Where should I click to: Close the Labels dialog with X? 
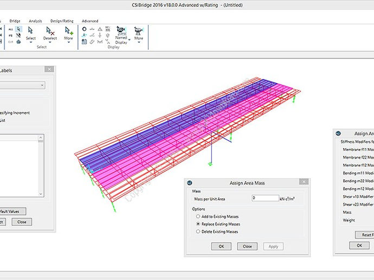pyautogui.click(x=49, y=69)
